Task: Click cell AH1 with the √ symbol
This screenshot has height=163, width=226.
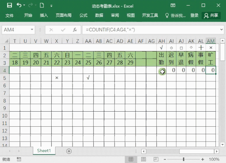Action: pos(162,48)
